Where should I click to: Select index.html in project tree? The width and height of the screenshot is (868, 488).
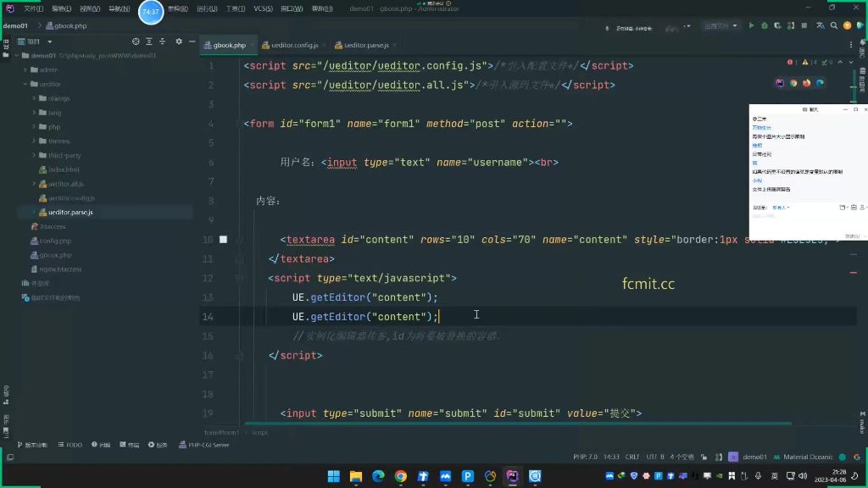click(64, 169)
